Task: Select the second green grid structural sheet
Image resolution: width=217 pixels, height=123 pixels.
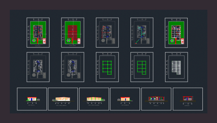Action: coord(142,67)
